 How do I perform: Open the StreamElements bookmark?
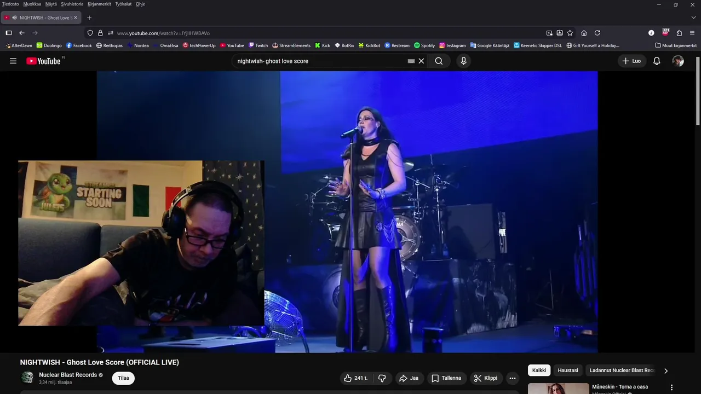point(291,45)
